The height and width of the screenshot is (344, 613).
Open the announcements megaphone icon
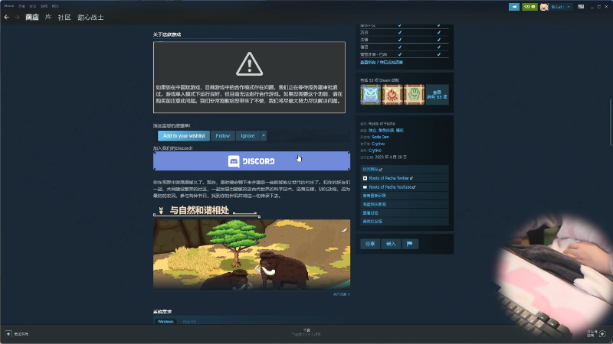point(513,7)
